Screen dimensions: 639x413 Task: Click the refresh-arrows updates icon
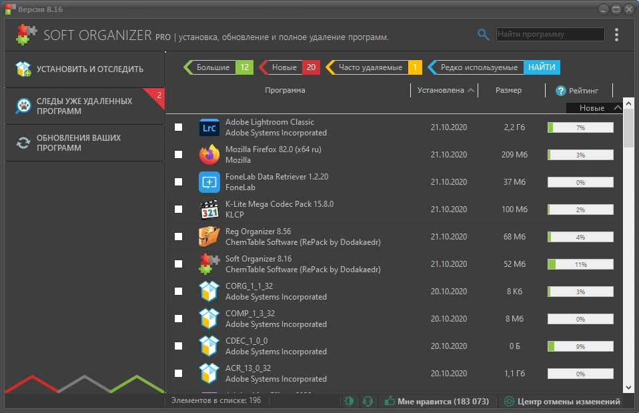coord(23,143)
